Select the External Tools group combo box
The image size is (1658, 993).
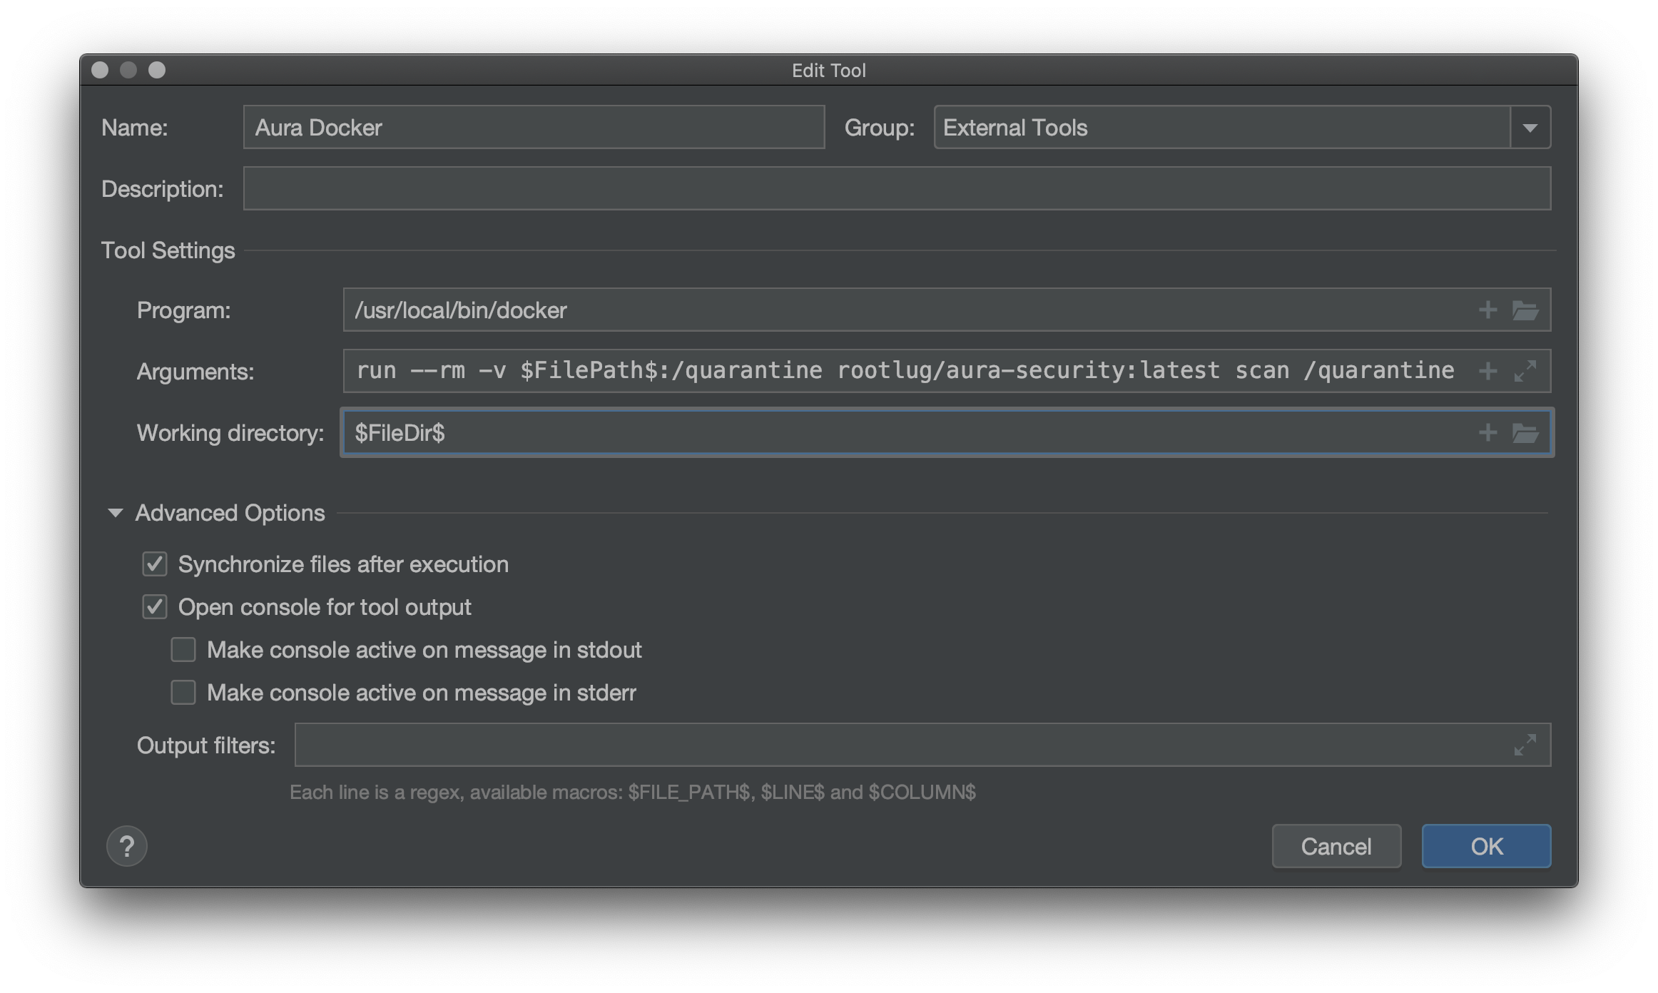pos(1213,127)
